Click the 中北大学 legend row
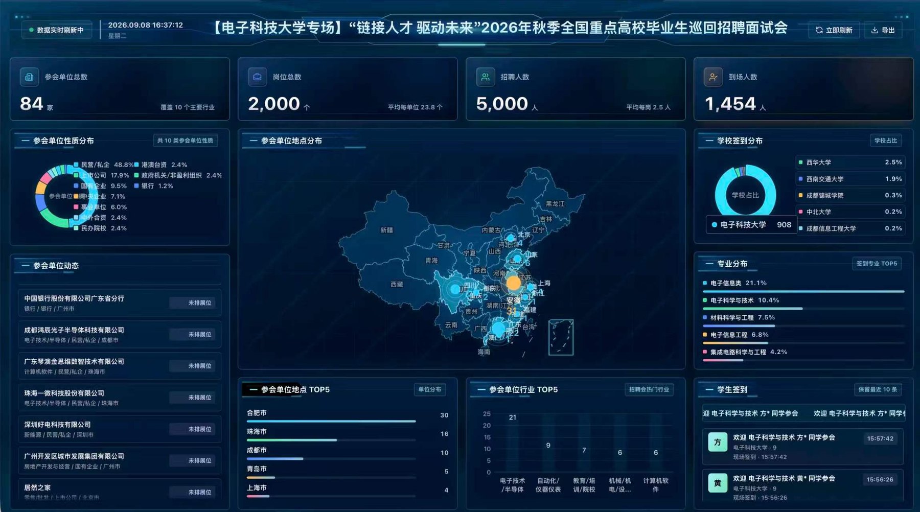Viewport: 920px width, 512px height. pos(850,212)
